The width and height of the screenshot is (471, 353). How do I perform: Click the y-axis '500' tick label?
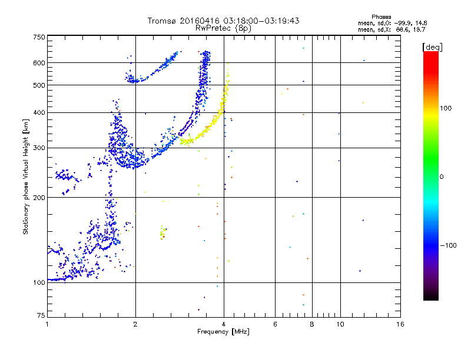[x=39, y=85]
